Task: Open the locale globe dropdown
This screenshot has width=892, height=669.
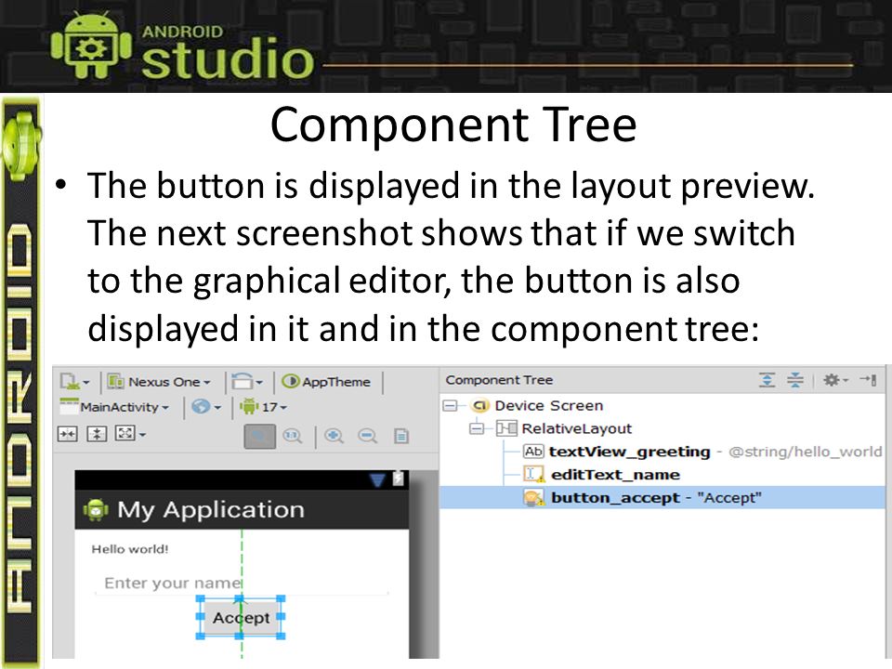Action: click(206, 407)
